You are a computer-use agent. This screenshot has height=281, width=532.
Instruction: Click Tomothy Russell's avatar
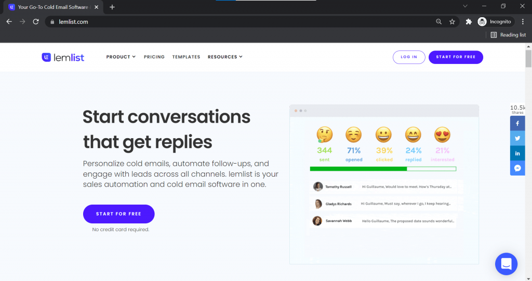(x=318, y=186)
